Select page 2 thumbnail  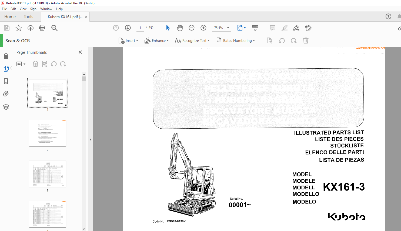tap(48, 133)
